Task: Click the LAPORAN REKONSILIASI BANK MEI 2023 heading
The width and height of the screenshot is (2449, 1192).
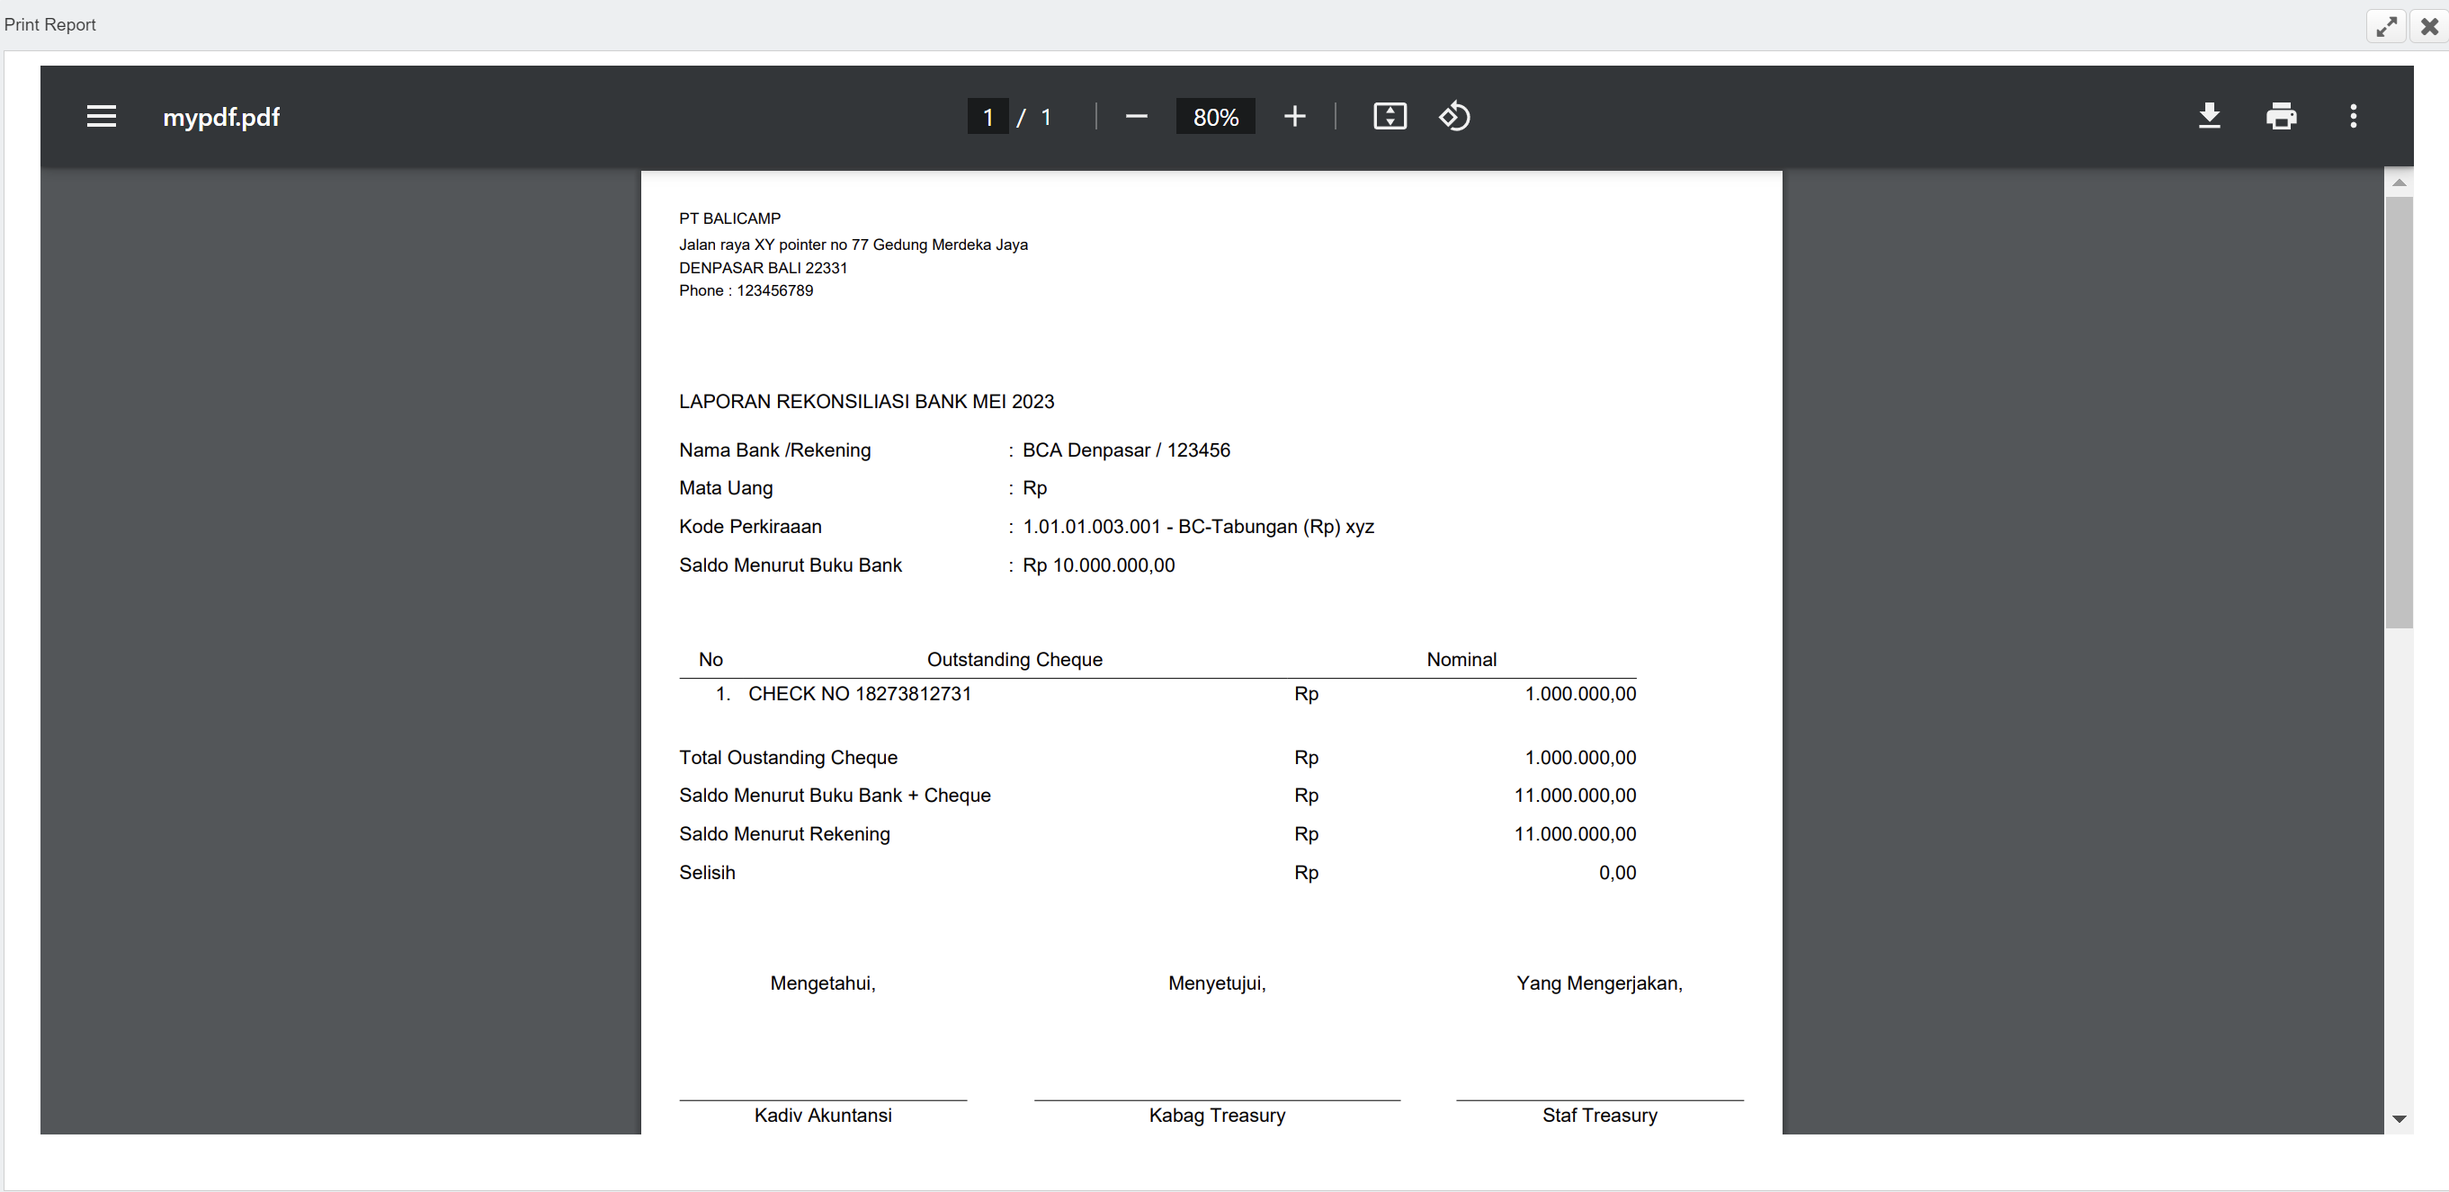Action: [x=866, y=401]
